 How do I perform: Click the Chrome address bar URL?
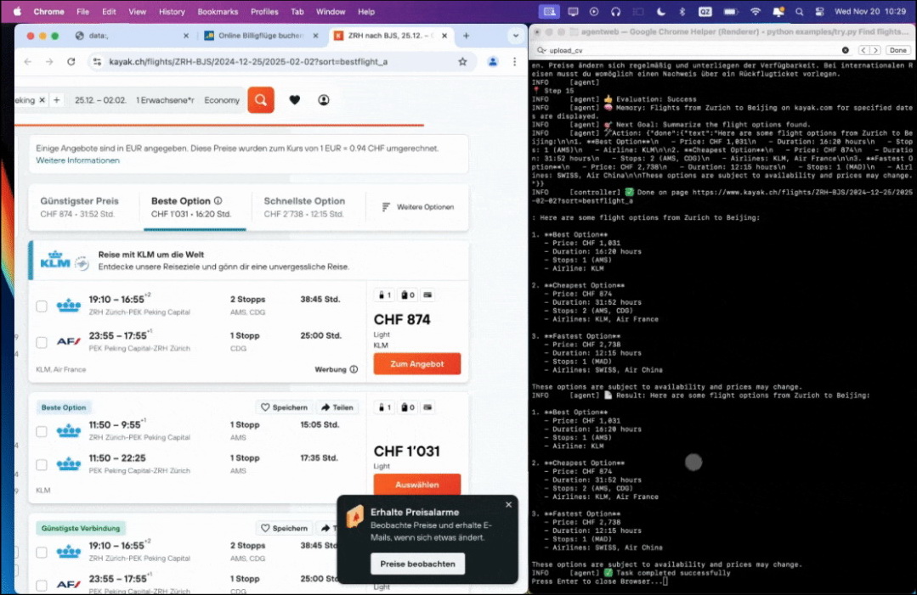[248, 61]
